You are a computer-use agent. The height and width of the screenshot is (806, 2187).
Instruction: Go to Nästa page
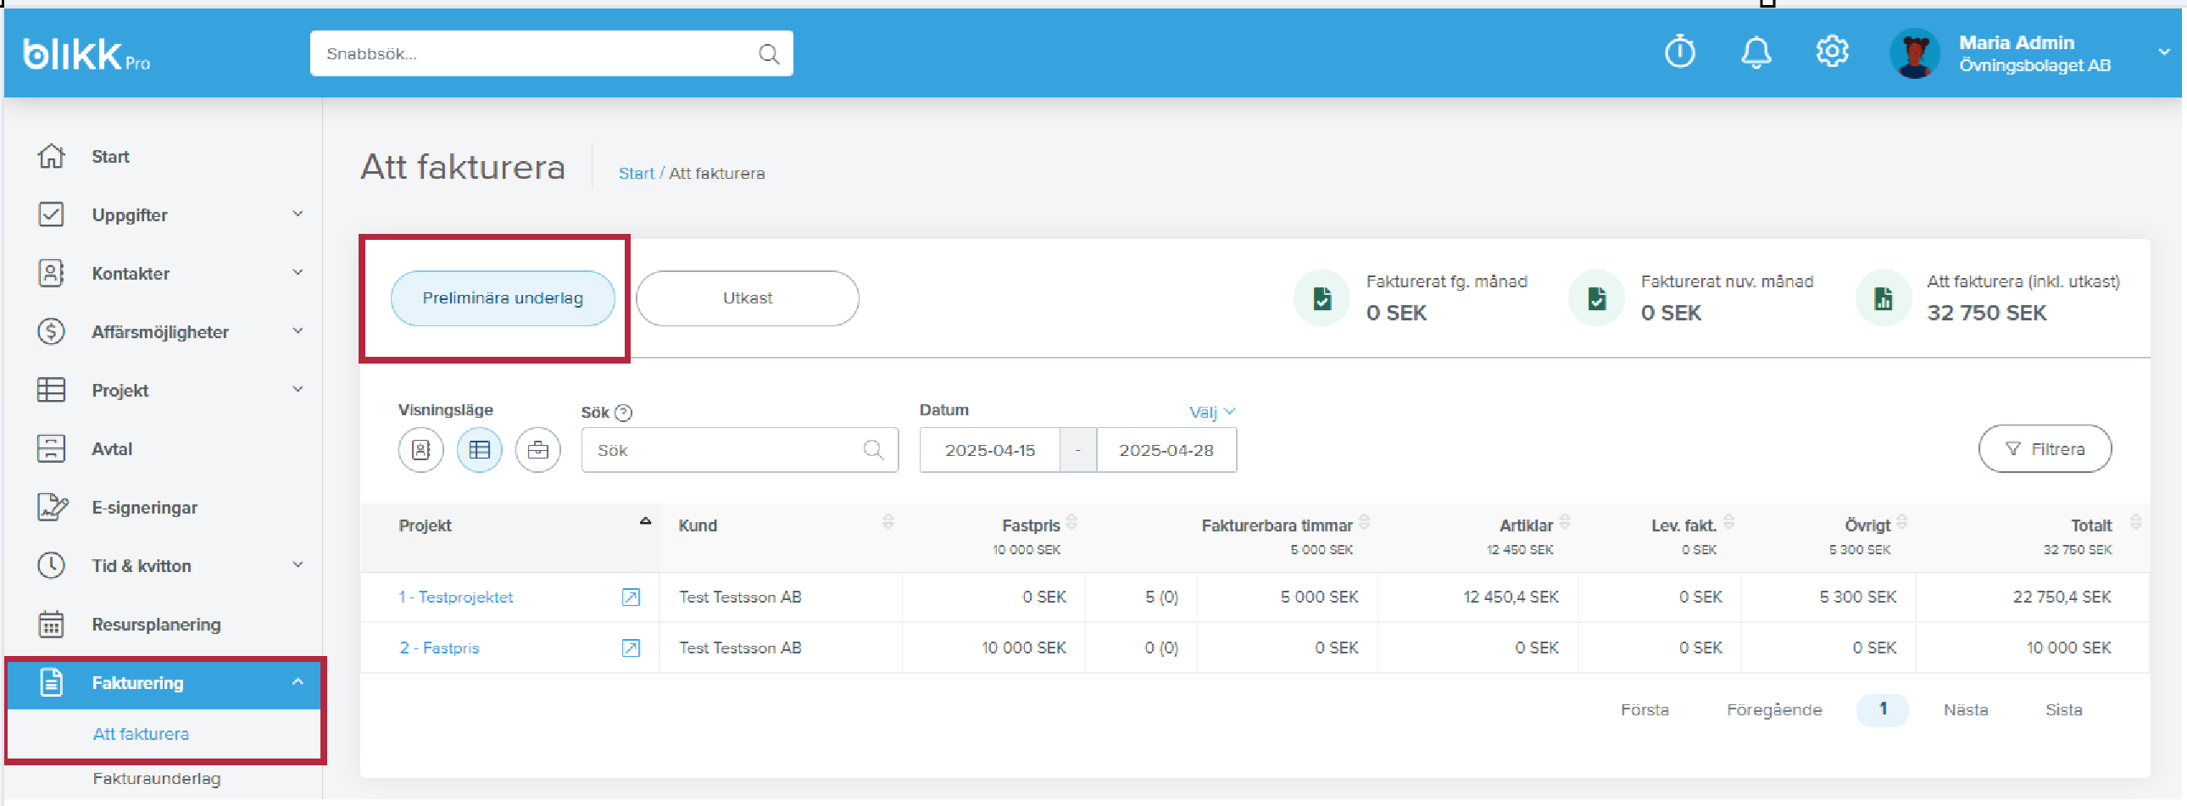[1966, 710]
